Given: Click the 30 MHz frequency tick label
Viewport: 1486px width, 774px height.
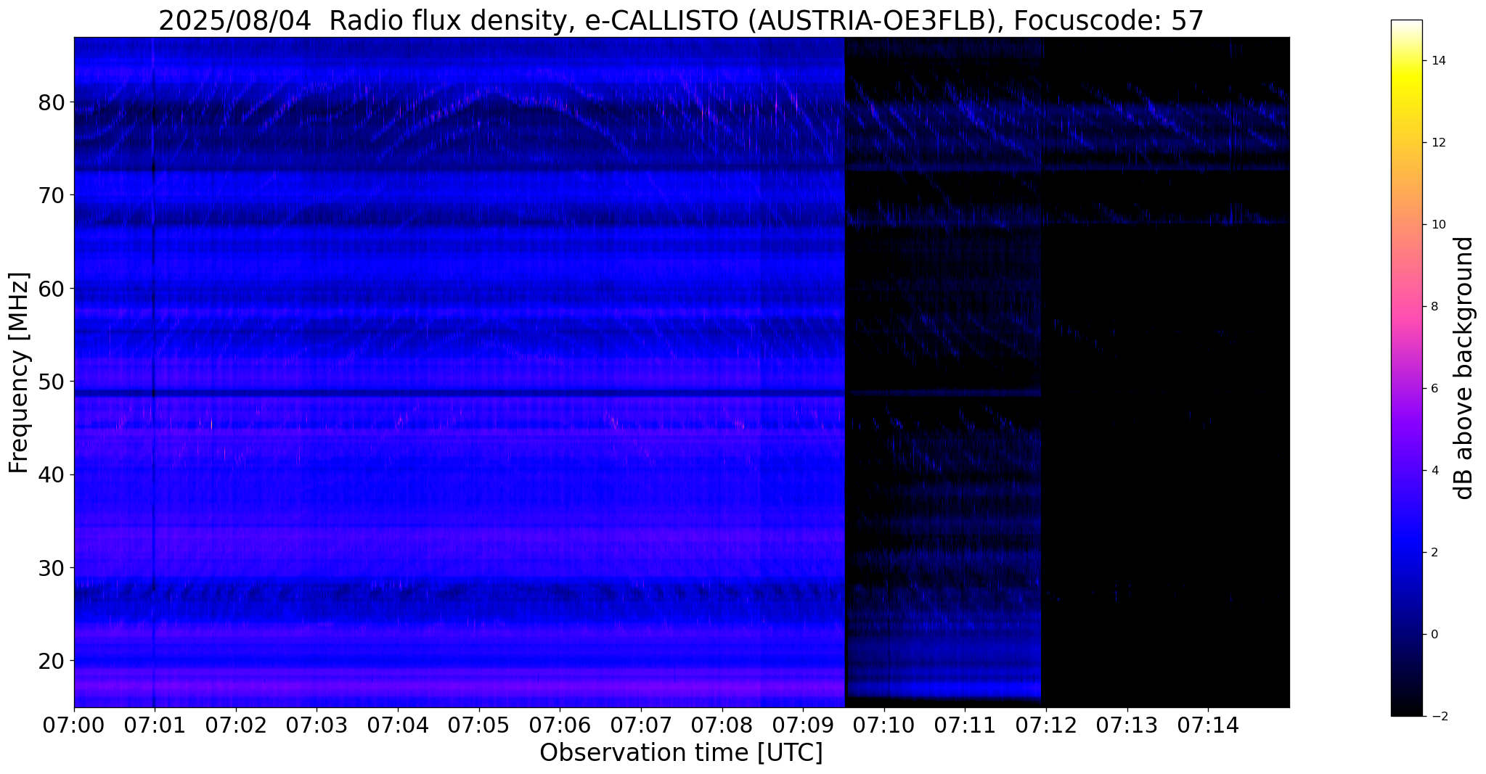Looking at the screenshot, I should (x=52, y=567).
